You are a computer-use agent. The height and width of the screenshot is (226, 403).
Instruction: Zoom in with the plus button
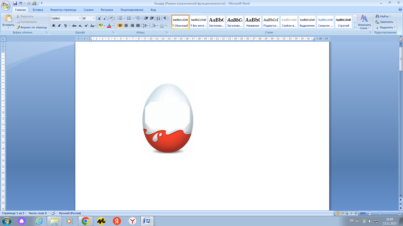[x=399, y=213]
